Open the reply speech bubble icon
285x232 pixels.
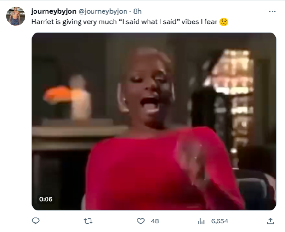click(35, 221)
